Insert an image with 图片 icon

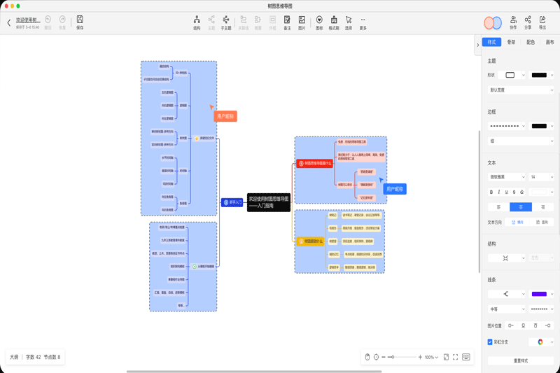(x=302, y=22)
